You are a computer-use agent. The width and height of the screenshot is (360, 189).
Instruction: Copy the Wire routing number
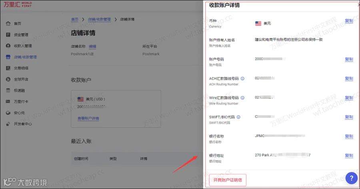[x=349, y=97]
